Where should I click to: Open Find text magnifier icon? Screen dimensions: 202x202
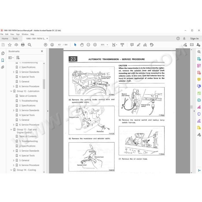point(29,45)
